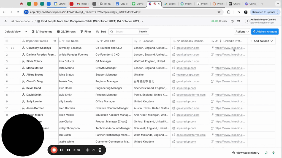Restart the recording with the circular arrow icon
Image resolution: width=282 pixels, height=158 pixels.
click(94, 150)
